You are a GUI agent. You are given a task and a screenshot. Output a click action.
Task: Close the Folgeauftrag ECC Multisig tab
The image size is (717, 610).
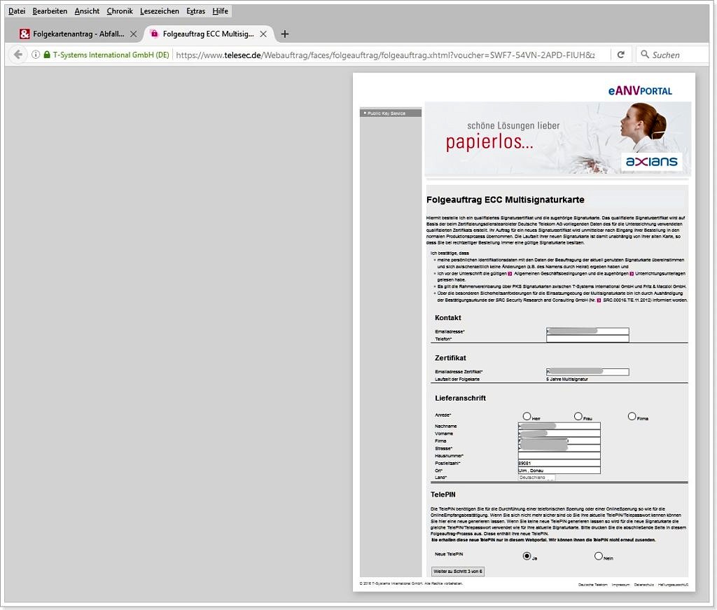tap(263, 34)
